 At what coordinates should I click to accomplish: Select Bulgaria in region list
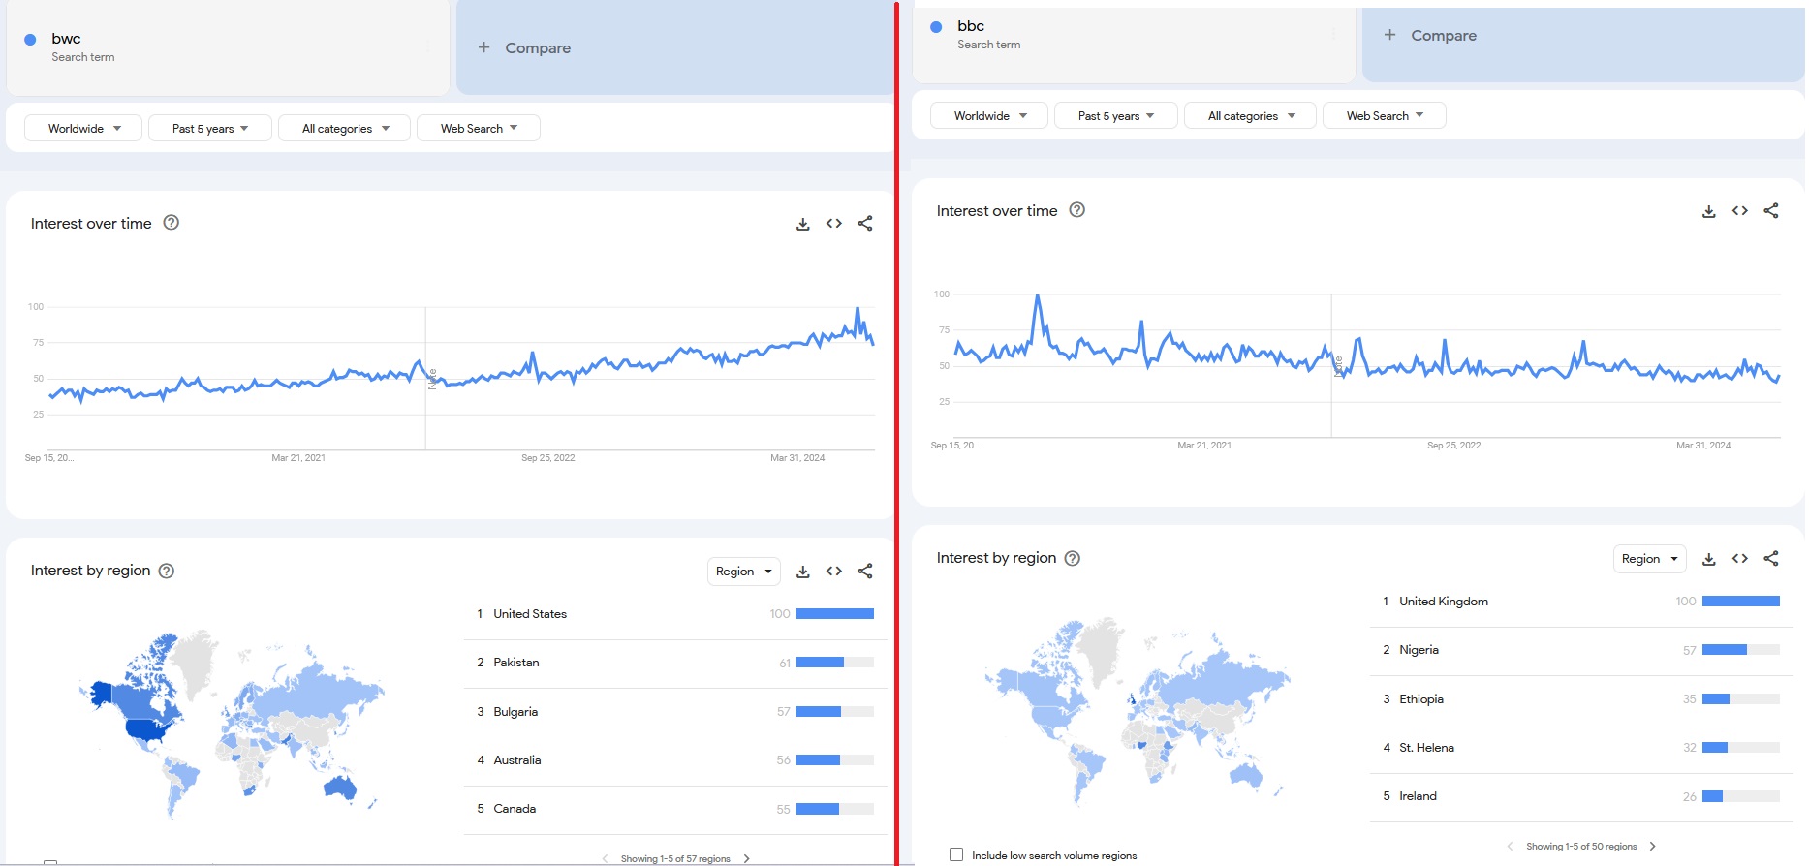[x=515, y=712]
